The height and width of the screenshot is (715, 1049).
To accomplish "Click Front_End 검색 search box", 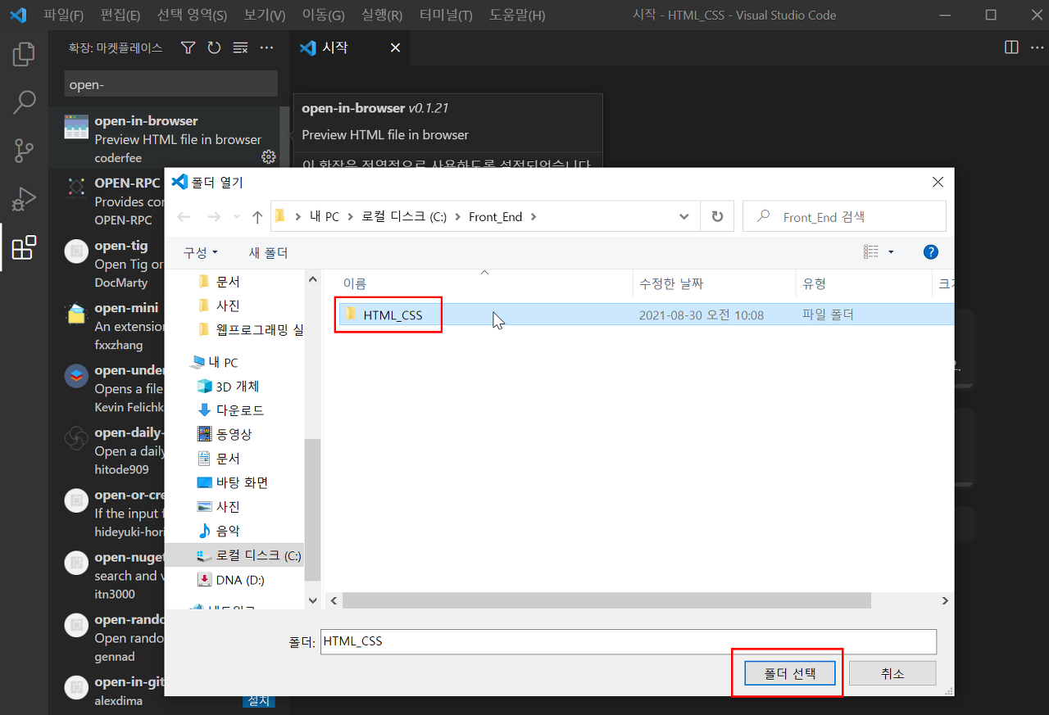I will pos(844,217).
